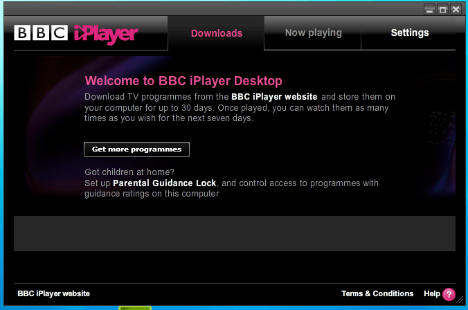The image size is (468, 310).
Task: Open the BBC iPlayer website footer link
Action: pos(53,293)
